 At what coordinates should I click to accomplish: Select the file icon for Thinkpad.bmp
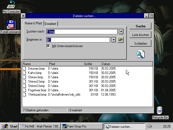[x=25, y=95]
